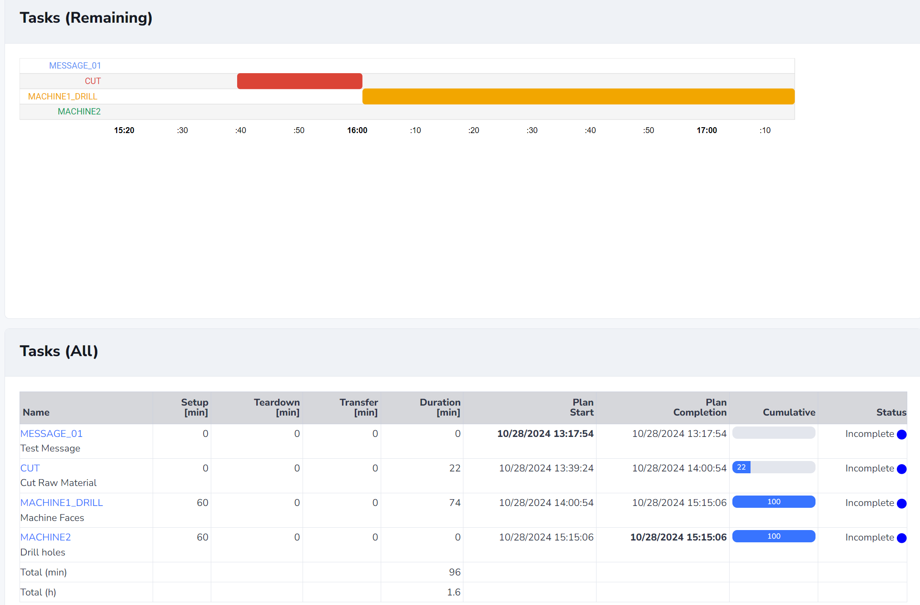Click the blue status dot for MACHINE2
The image size is (920, 605).
[x=902, y=538]
